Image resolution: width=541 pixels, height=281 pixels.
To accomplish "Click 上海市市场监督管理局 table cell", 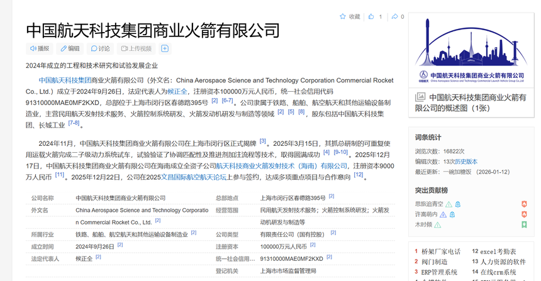I will click(288, 271).
